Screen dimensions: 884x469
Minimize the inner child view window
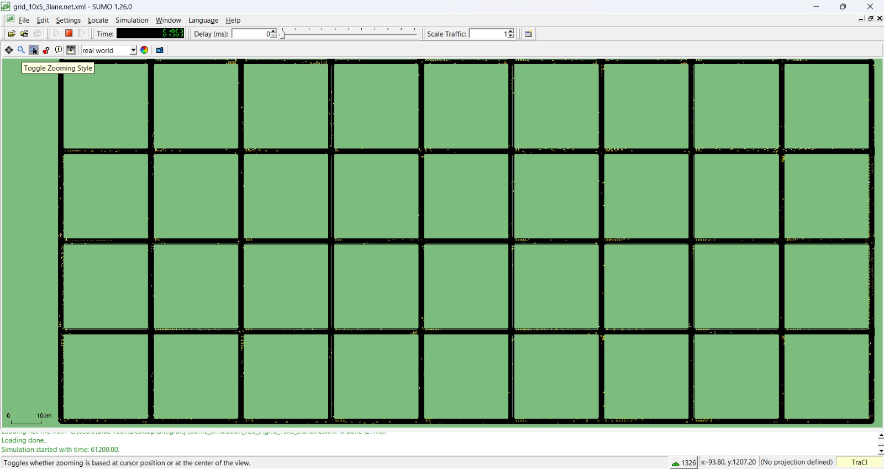[861, 18]
